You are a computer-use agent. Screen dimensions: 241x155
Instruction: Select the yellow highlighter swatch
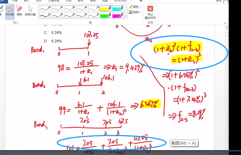106,9
